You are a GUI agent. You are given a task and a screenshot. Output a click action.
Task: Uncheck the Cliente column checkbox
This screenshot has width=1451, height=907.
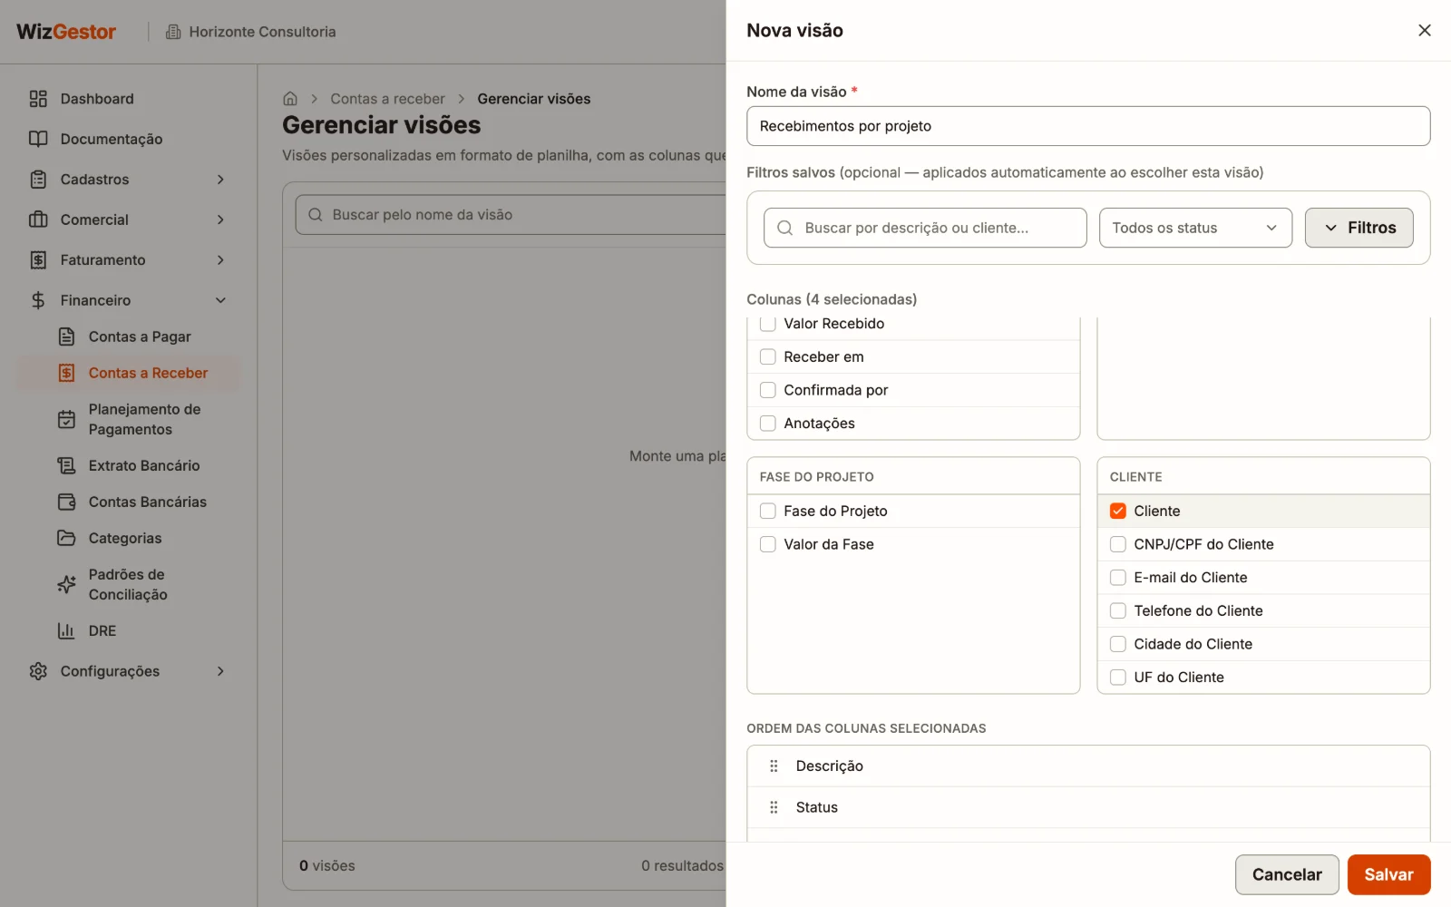[1118, 511]
